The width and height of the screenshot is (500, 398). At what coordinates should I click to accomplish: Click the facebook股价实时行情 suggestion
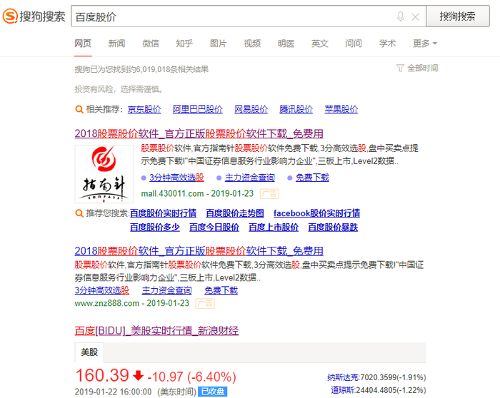[x=316, y=213]
